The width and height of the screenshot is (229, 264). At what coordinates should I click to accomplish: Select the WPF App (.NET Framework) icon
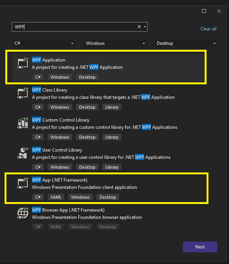pos(23,183)
